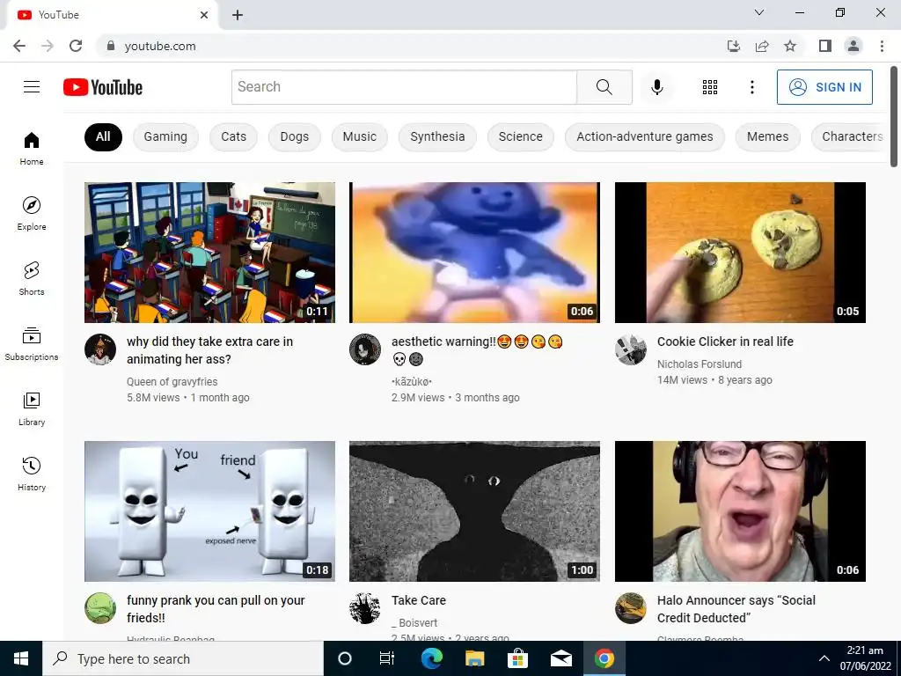Show hidden system tray icons
Viewport: 901px width, 676px height.
[824, 658]
